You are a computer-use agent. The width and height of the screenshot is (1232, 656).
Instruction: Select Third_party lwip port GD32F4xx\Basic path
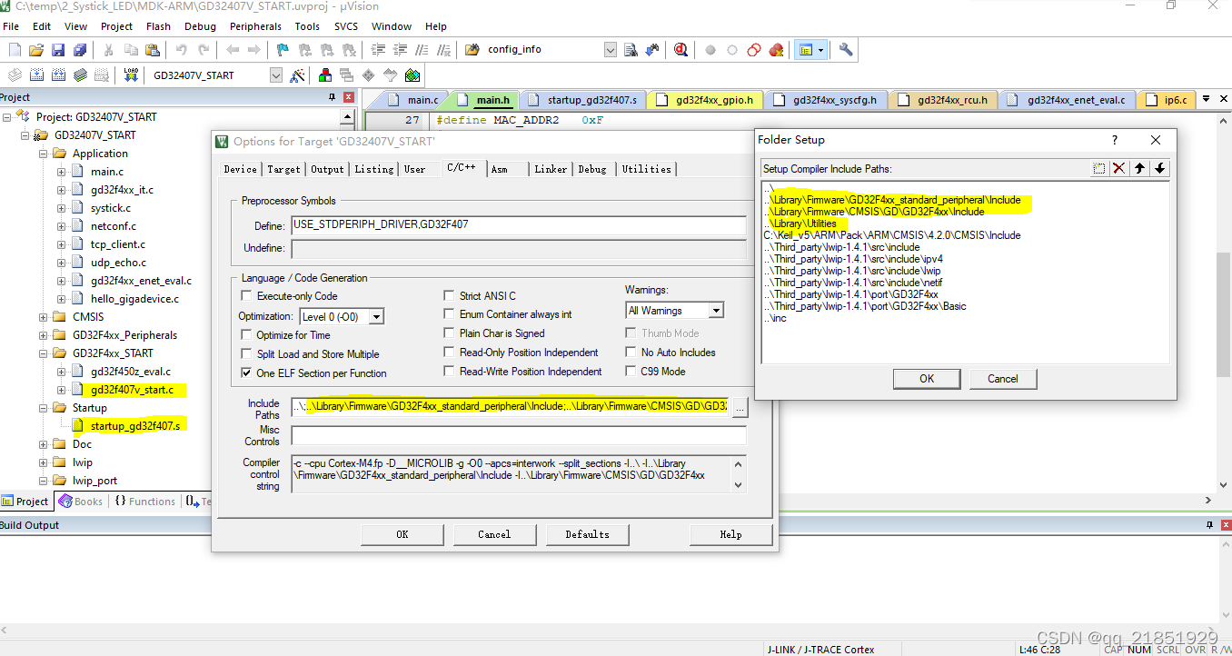(865, 306)
